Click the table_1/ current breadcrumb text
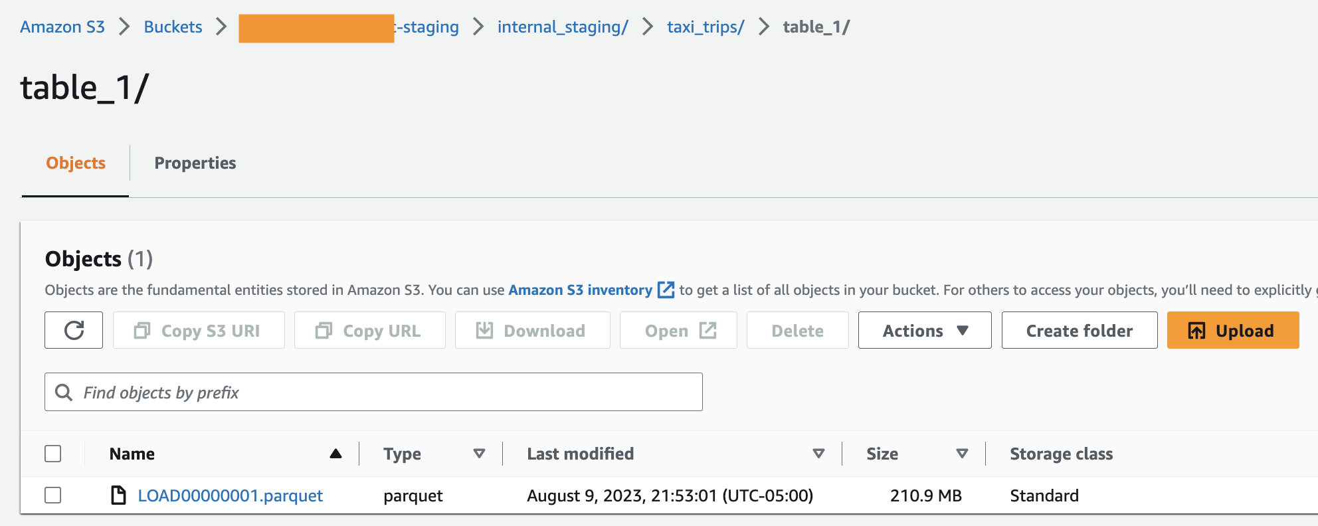Screen dimensions: 1318x526 (x=816, y=27)
